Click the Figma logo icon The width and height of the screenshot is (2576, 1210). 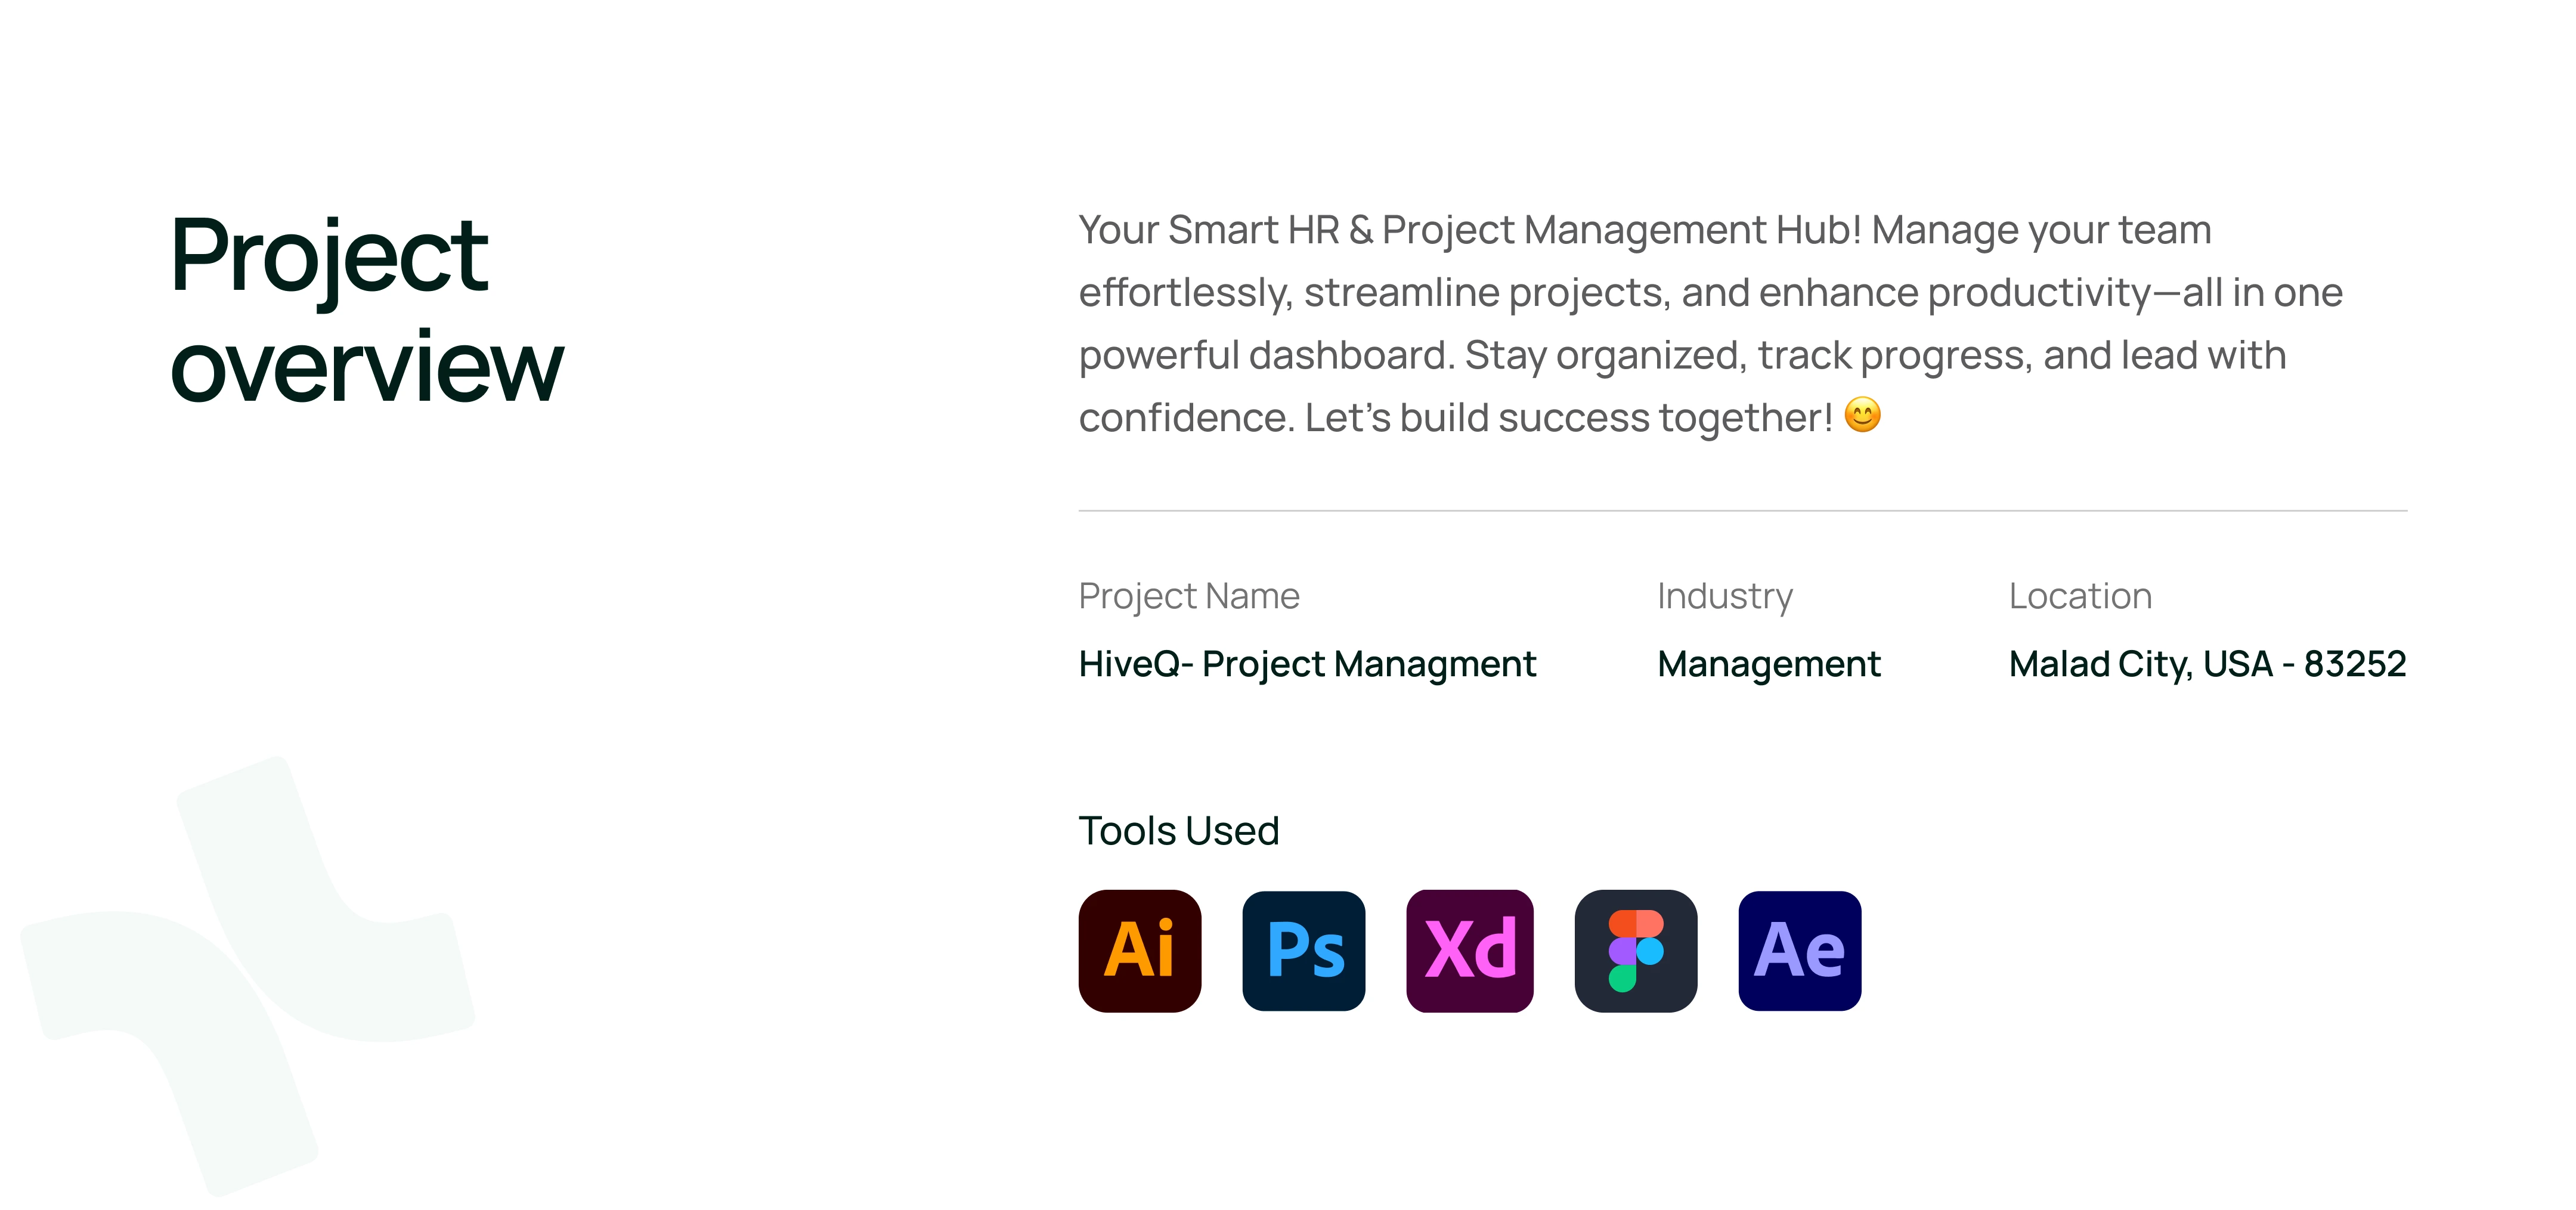coord(1635,950)
